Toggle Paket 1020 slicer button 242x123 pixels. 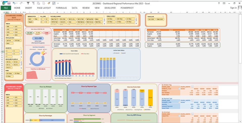click(x=160, y=19)
